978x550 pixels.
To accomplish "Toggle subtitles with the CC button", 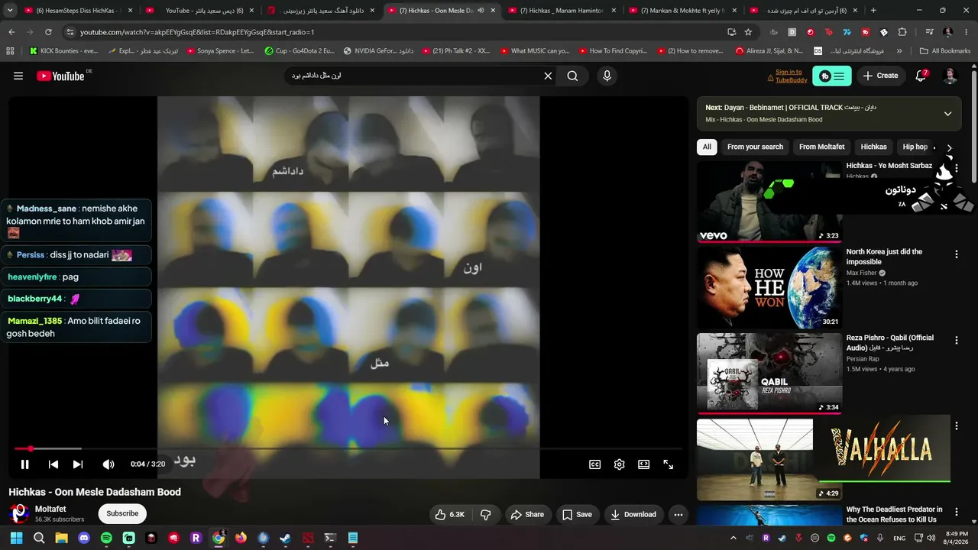I will pos(594,464).
